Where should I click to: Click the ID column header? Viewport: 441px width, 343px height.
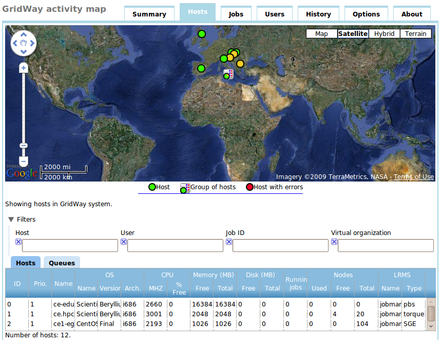point(17,283)
